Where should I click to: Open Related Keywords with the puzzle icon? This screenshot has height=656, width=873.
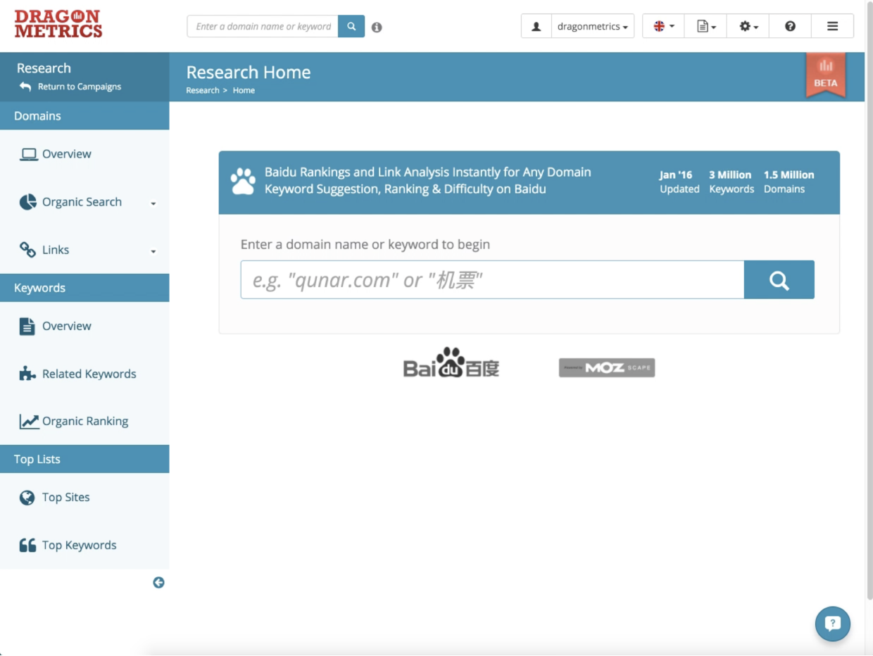click(89, 374)
